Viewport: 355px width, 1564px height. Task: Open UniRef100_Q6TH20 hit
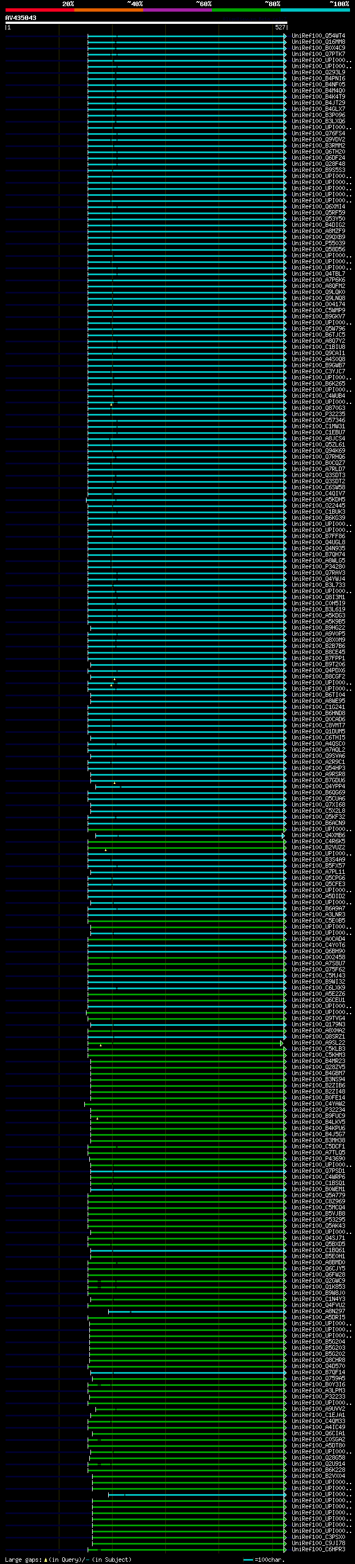tap(318, 152)
